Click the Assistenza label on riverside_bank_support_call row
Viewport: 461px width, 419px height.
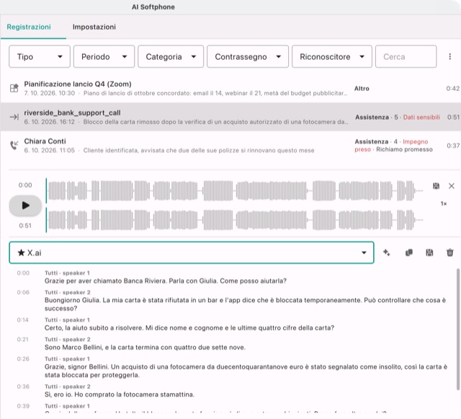click(x=372, y=118)
